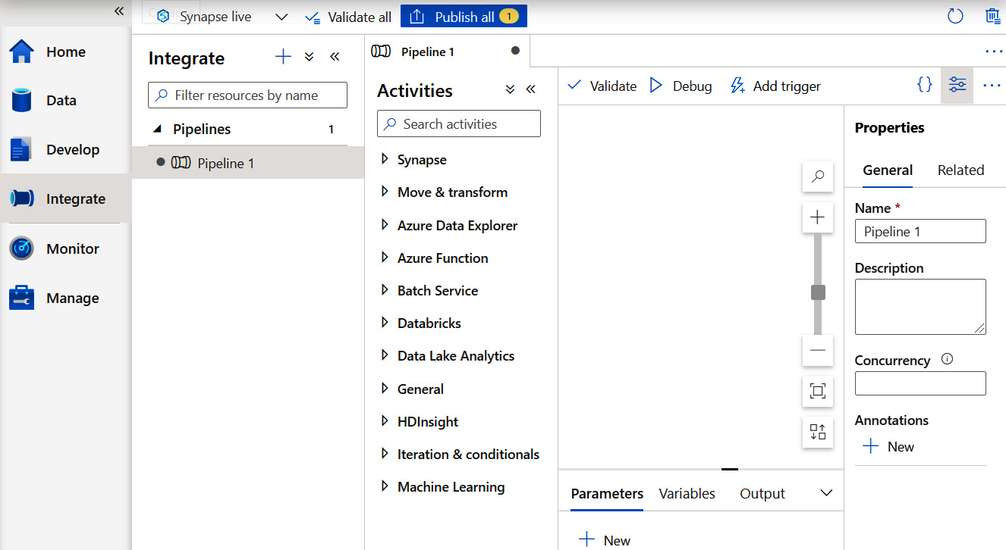Click the canvas zoom slider handle
Image resolution: width=1006 pixels, height=550 pixels.
pyautogui.click(x=818, y=292)
